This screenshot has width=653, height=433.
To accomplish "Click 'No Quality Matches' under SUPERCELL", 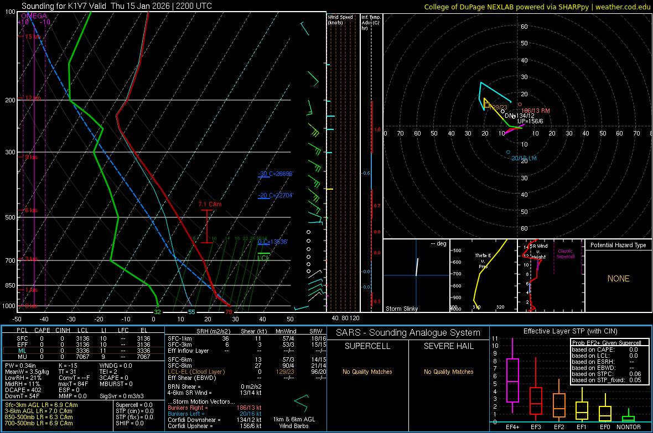I will 367,372.
